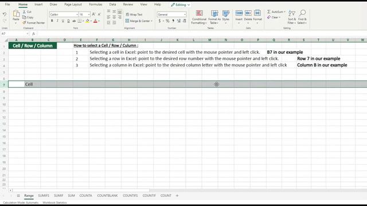The height and width of the screenshot is (206, 367).
Task: Open the Editing mode dropdown
Action: pos(180,5)
